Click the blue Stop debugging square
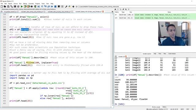This screenshot has height=110, width=196. 55,6
